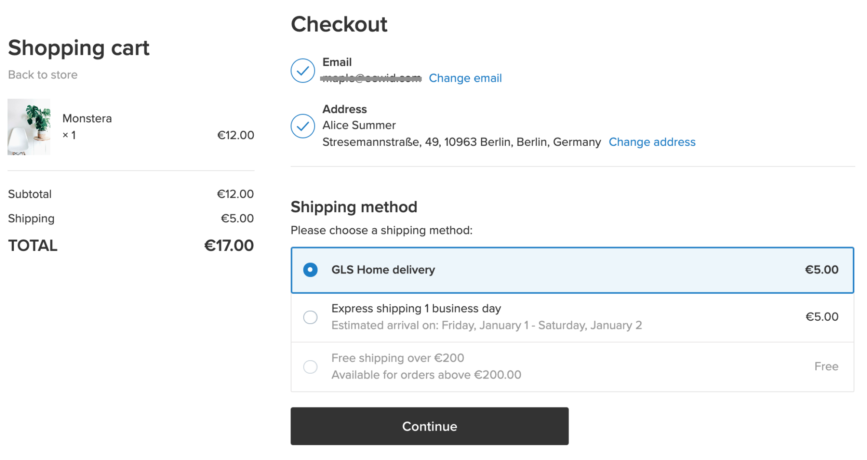Screen dimensions: 867x460
Task: Click the 'Express shipping 1 business day' label
Action: pyautogui.click(x=416, y=309)
